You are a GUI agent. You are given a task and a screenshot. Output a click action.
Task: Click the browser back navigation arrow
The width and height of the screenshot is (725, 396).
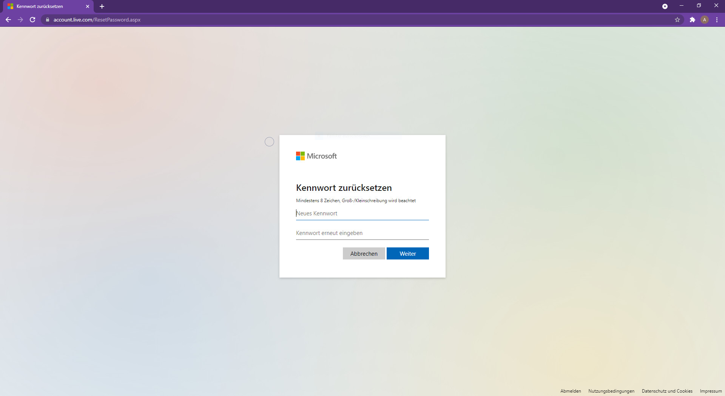click(8, 20)
